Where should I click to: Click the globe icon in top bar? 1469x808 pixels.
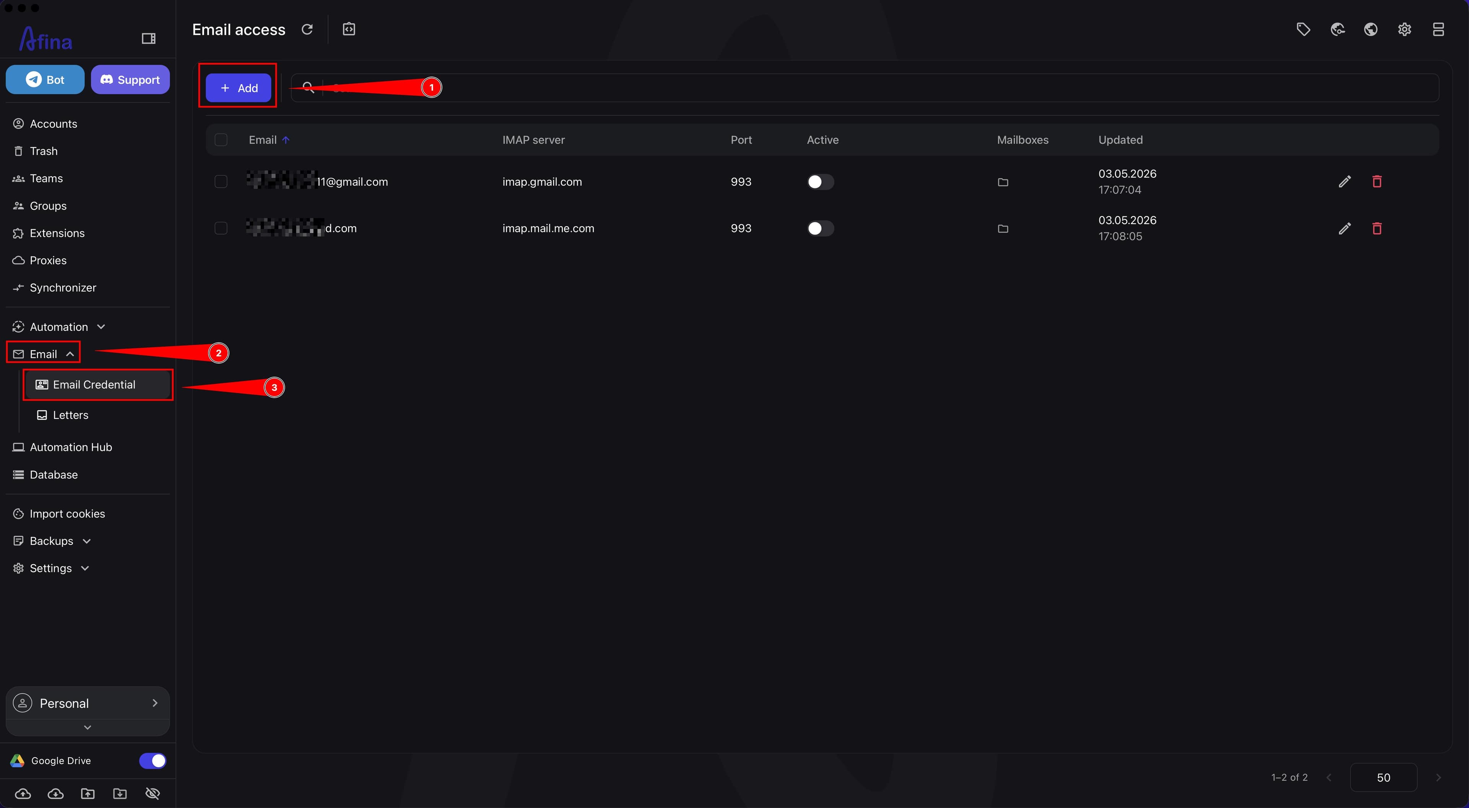tap(1371, 29)
